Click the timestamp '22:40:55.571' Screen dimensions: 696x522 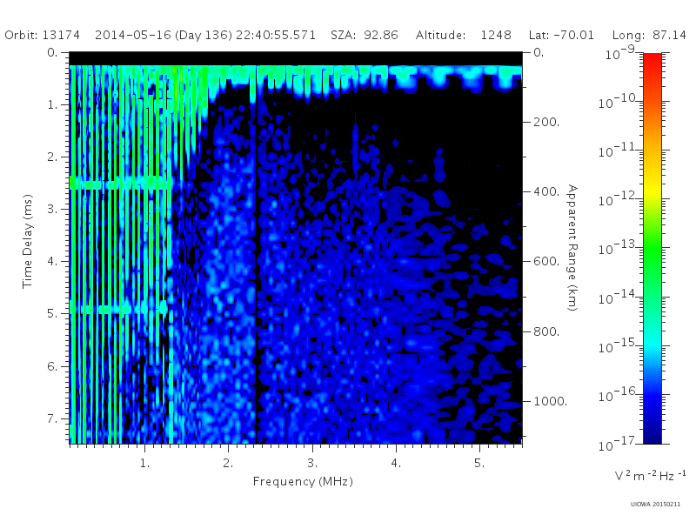pyautogui.click(x=276, y=35)
